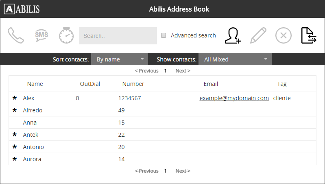The height and width of the screenshot is (184, 325).
Task: Click the Number column header
Action: (x=133, y=84)
